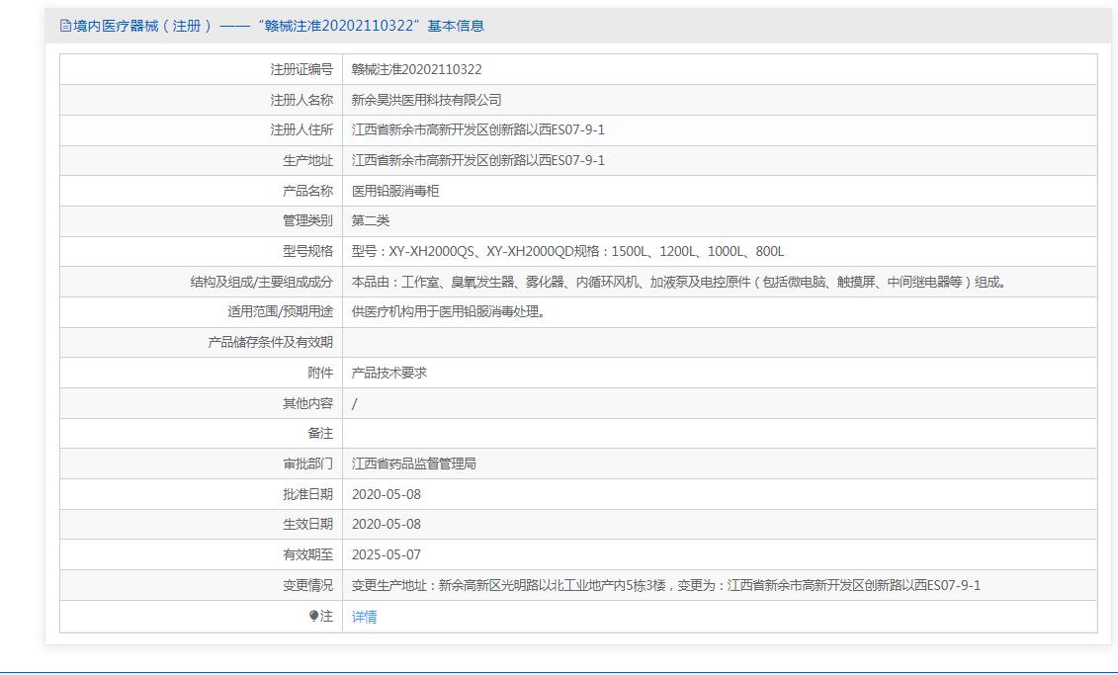The image size is (1118, 675).
Task: Click the 生效日期 value 2020-05-08
Action: tap(386, 524)
